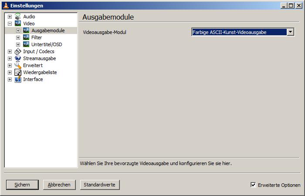This screenshot has width=305, height=196.
Task: Reset settings with the Standardwerte button
Action: (x=100, y=185)
